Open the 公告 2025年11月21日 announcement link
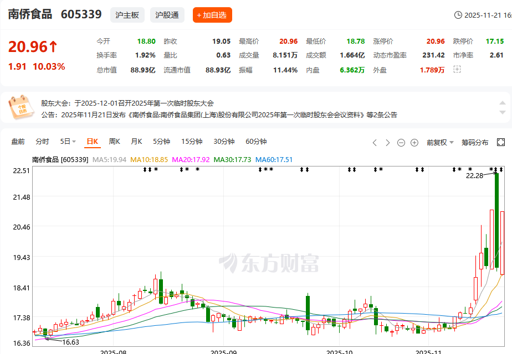This screenshot has height=354, width=512. 219,114
